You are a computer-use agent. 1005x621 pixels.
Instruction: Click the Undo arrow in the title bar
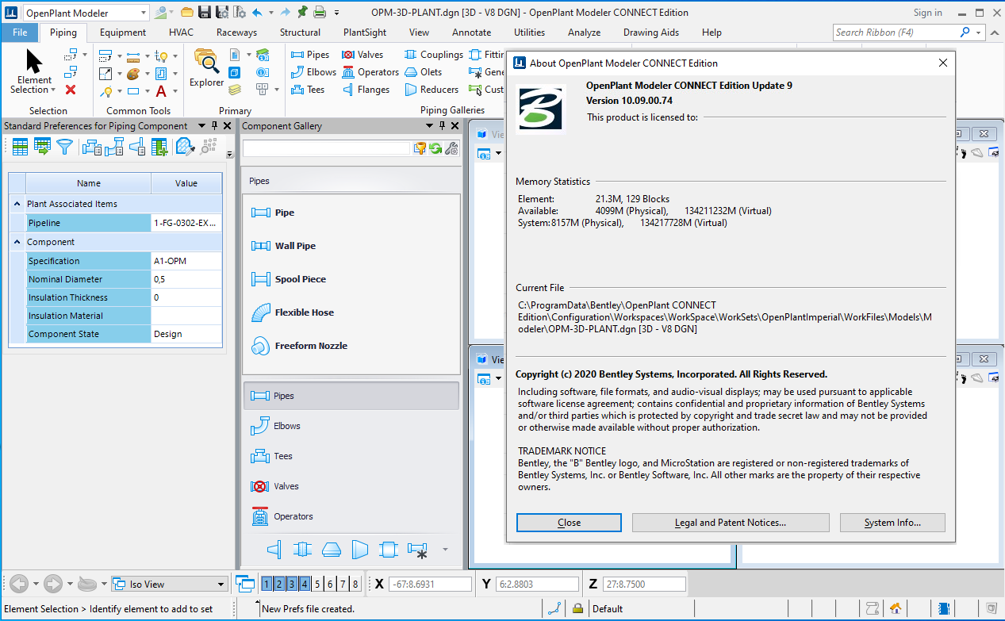(257, 13)
